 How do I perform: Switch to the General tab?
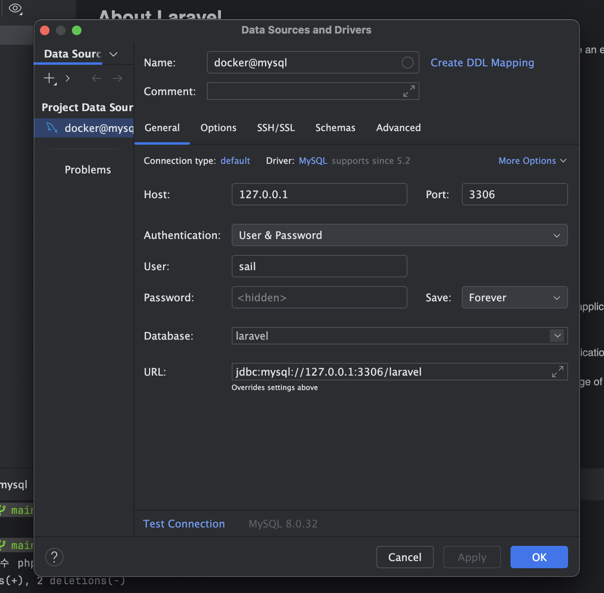[x=162, y=128]
